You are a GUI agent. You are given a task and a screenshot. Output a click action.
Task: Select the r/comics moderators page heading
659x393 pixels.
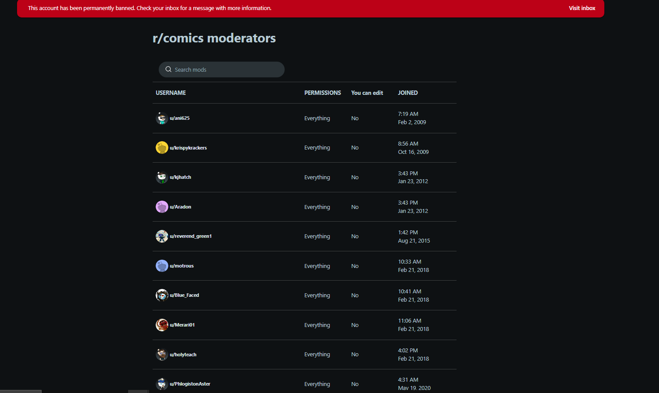click(x=214, y=38)
